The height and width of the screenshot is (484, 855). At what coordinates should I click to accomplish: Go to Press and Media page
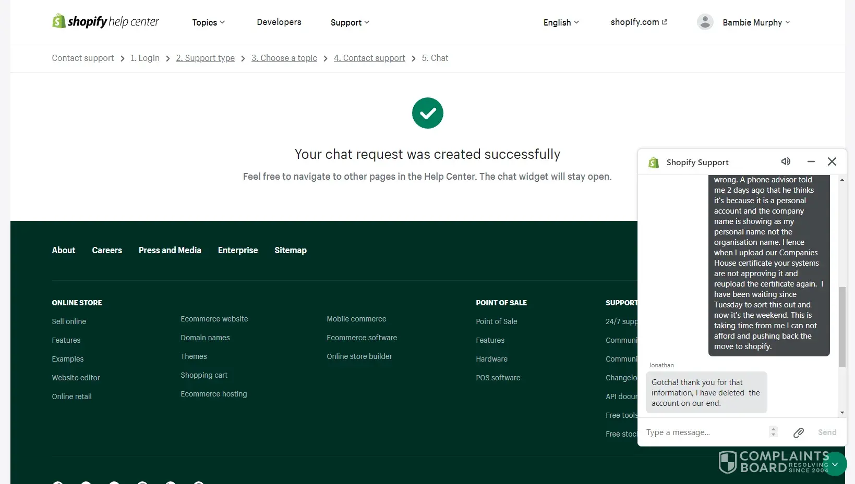tap(170, 250)
